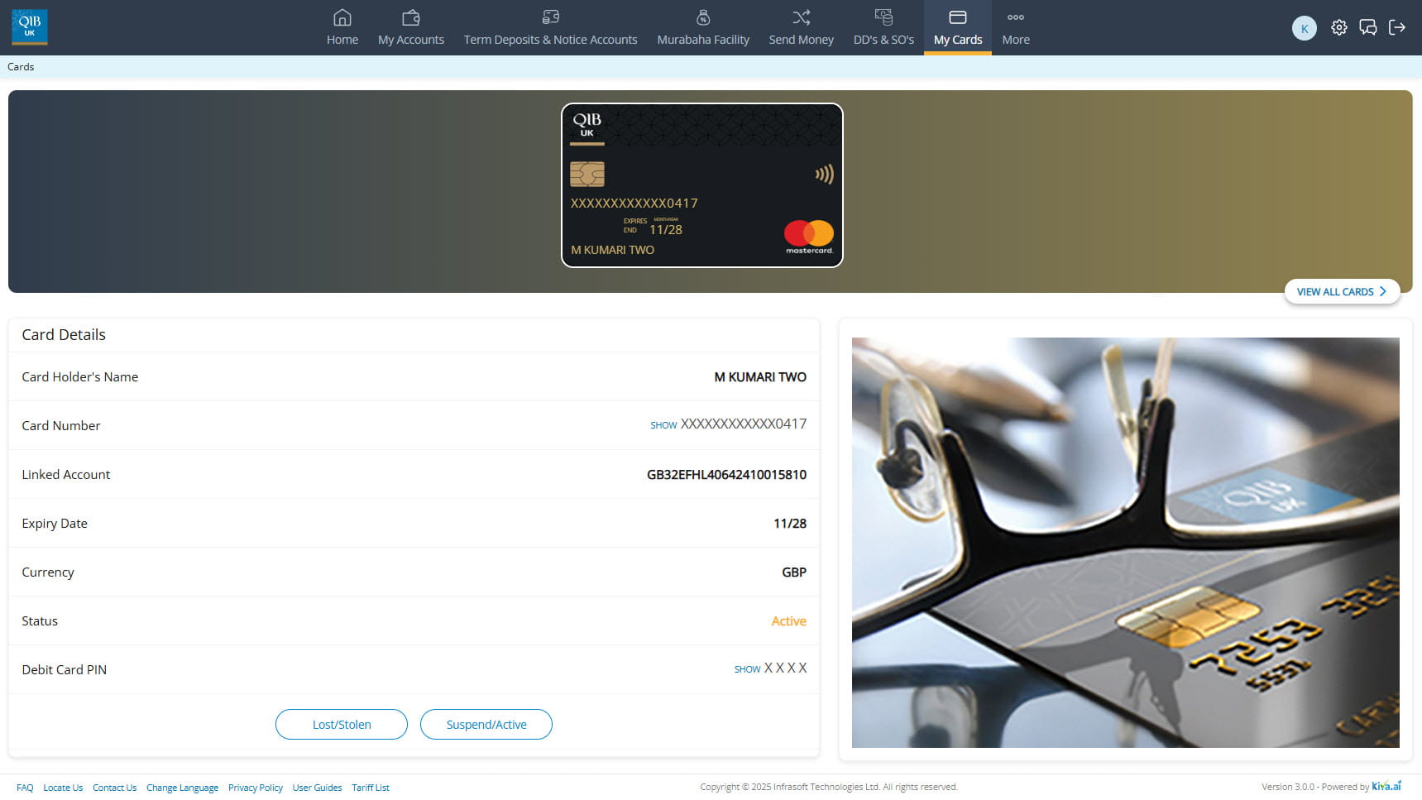Expand the More menu

pos(1016,28)
